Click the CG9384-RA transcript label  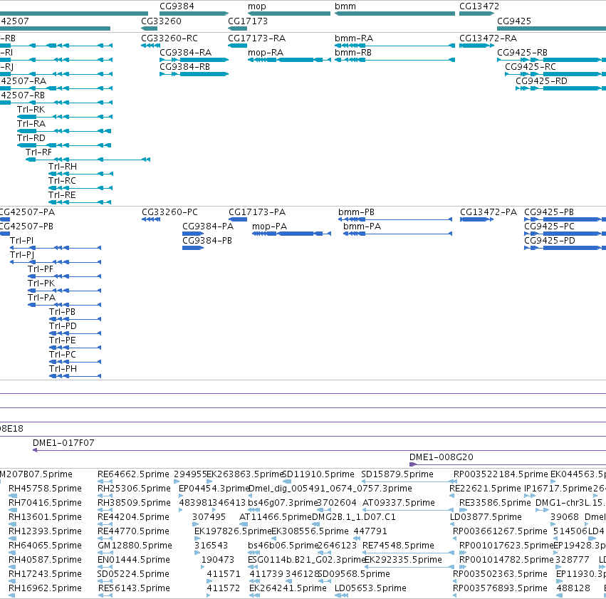click(x=186, y=53)
